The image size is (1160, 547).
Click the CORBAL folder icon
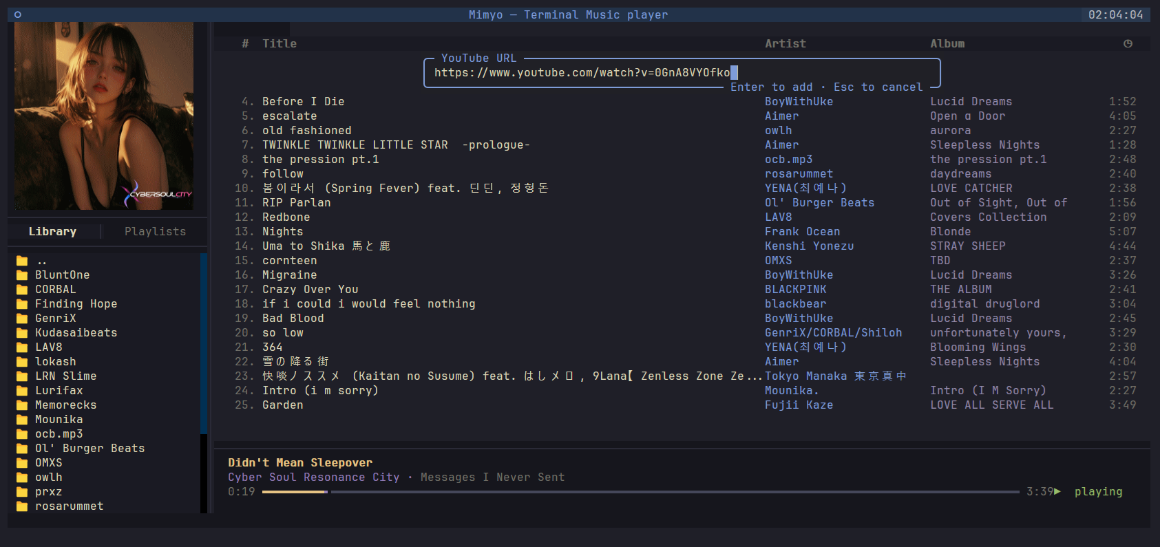pos(22,290)
